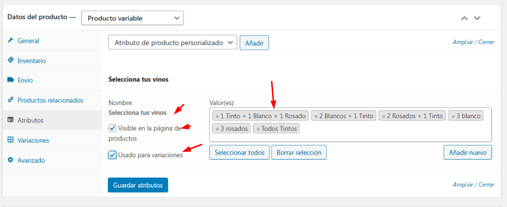Viewport: 507px width, 207px height.
Task: Click the top 'Ampliar' link
Action: (463, 42)
